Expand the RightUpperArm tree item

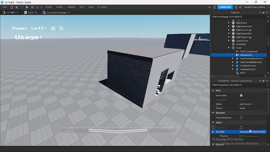(229, 34)
